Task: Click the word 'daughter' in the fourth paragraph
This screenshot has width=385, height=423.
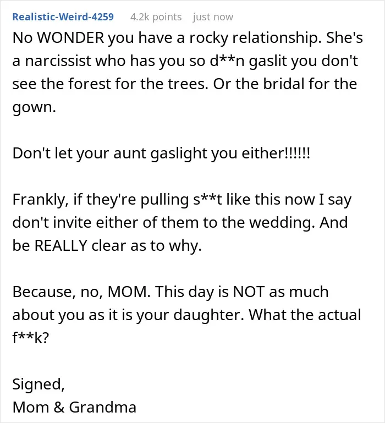Action: (x=208, y=315)
